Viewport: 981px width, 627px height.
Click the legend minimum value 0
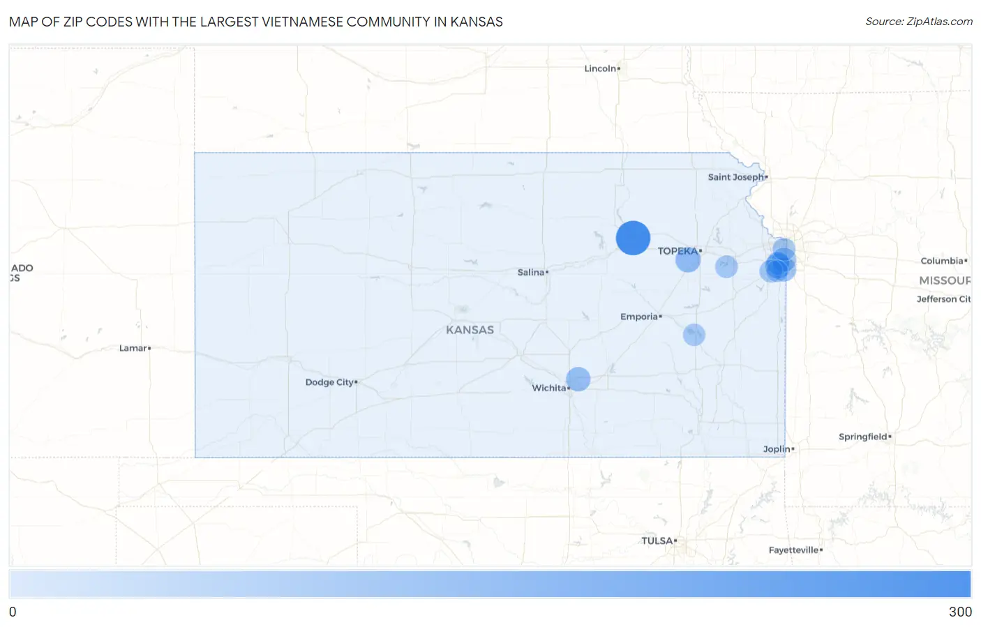pyautogui.click(x=13, y=612)
